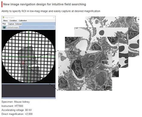Click the 'Specimen: Mouse kidney' text
The height and width of the screenshot is (117, 142).
tap(16, 102)
